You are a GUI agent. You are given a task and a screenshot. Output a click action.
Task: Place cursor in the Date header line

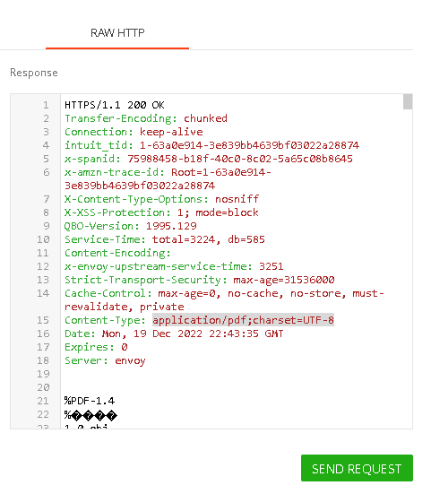(174, 334)
